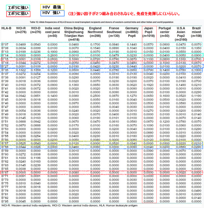
Task: Click the 'B*57' row label
Action: pyautogui.click(x=5, y=143)
